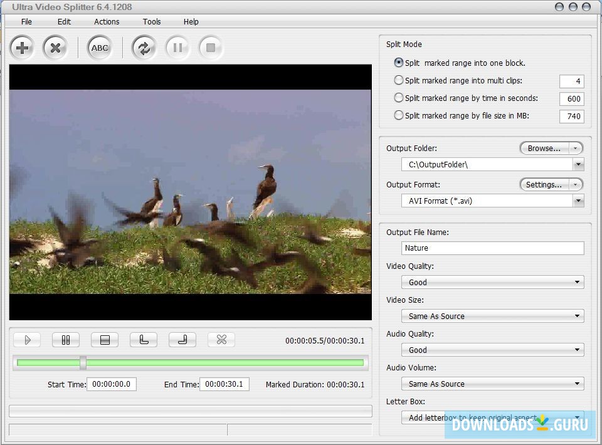Select split marked range into multi clips

399,80
